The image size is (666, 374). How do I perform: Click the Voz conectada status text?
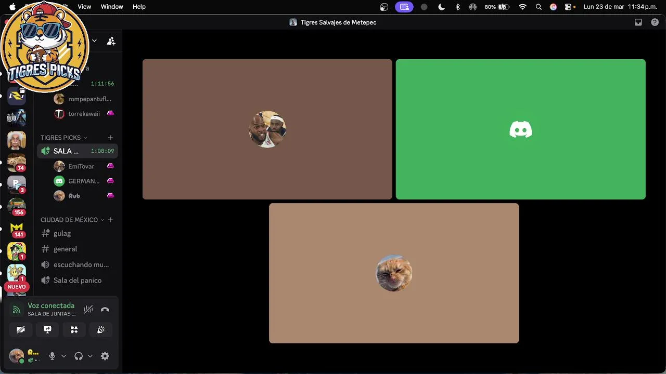51,306
